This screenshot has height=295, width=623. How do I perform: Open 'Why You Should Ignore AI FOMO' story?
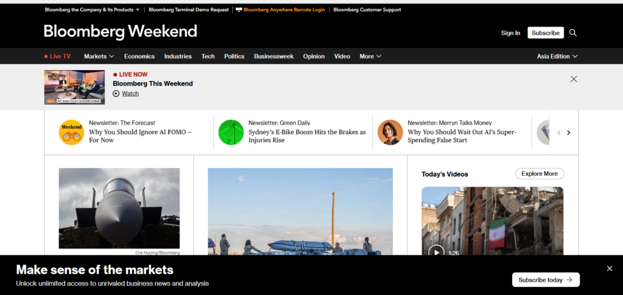click(x=141, y=136)
